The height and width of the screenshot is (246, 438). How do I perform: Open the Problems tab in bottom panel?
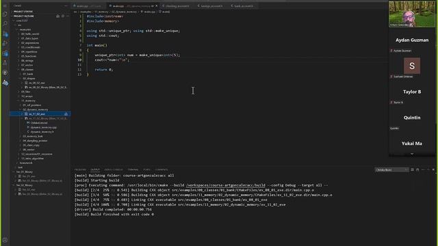(x=80, y=169)
